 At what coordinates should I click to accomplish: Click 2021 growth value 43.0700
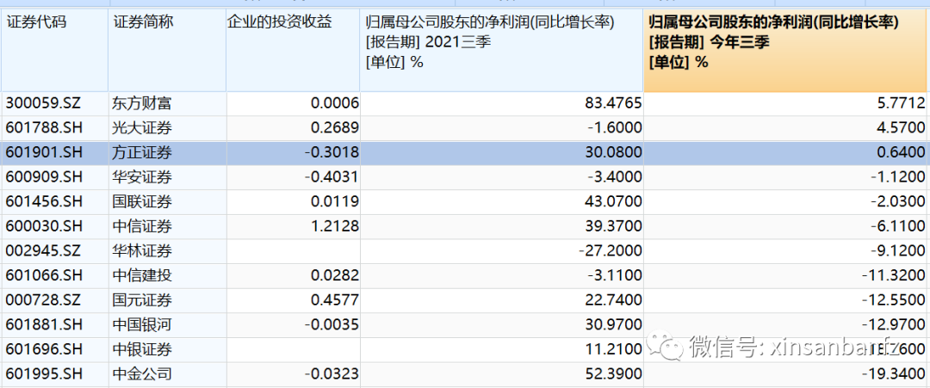[x=614, y=202]
